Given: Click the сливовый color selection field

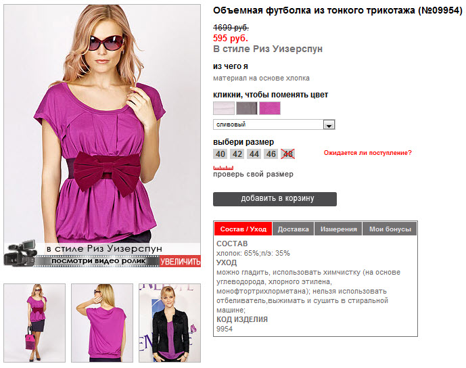Looking at the screenshot, I should pyautogui.click(x=274, y=124).
